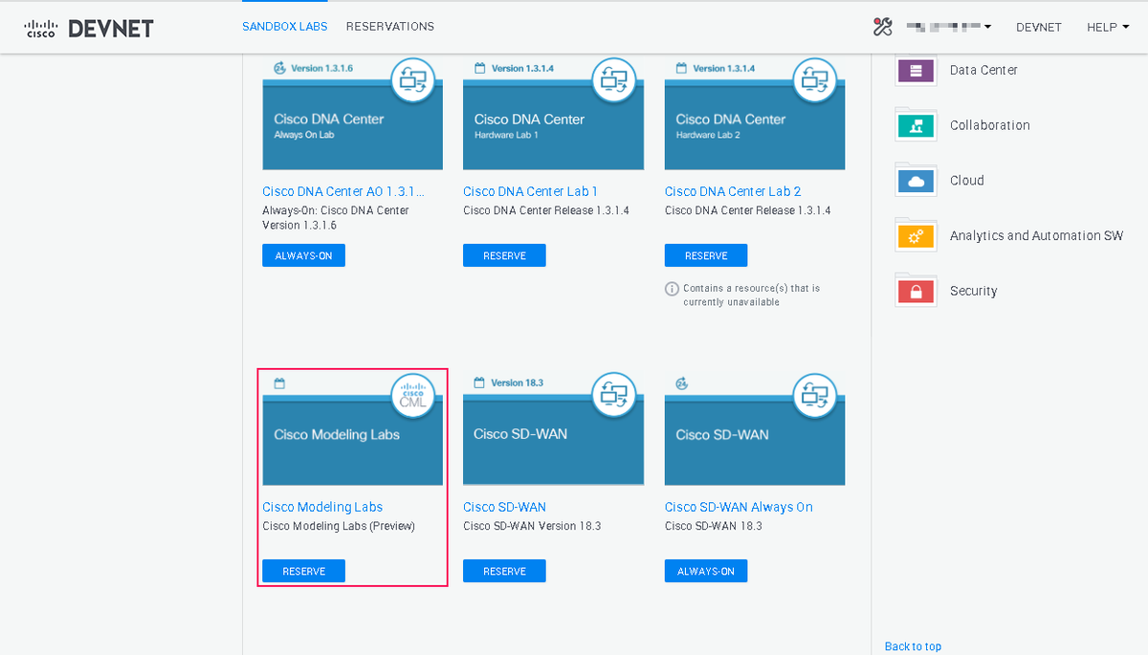Screen dimensions: 1148x655
Task: Open the DEVNET header menu item
Action: click(1039, 27)
